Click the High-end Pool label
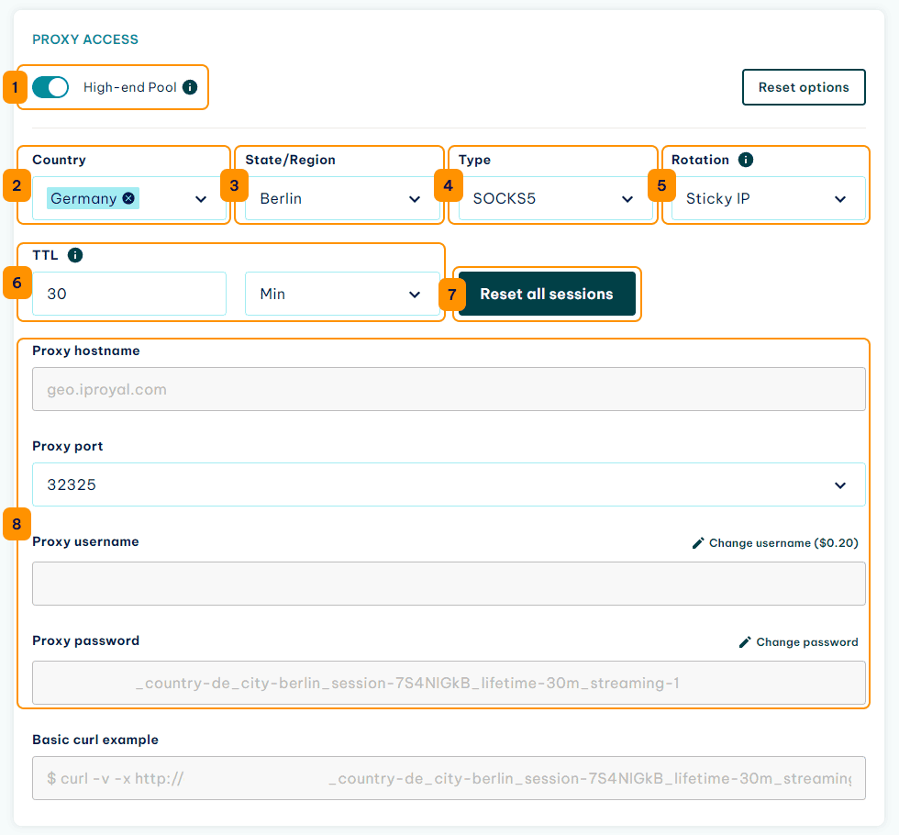The width and height of the screenshot is (899, 835). pyautogui.click(x=130, y=87)
